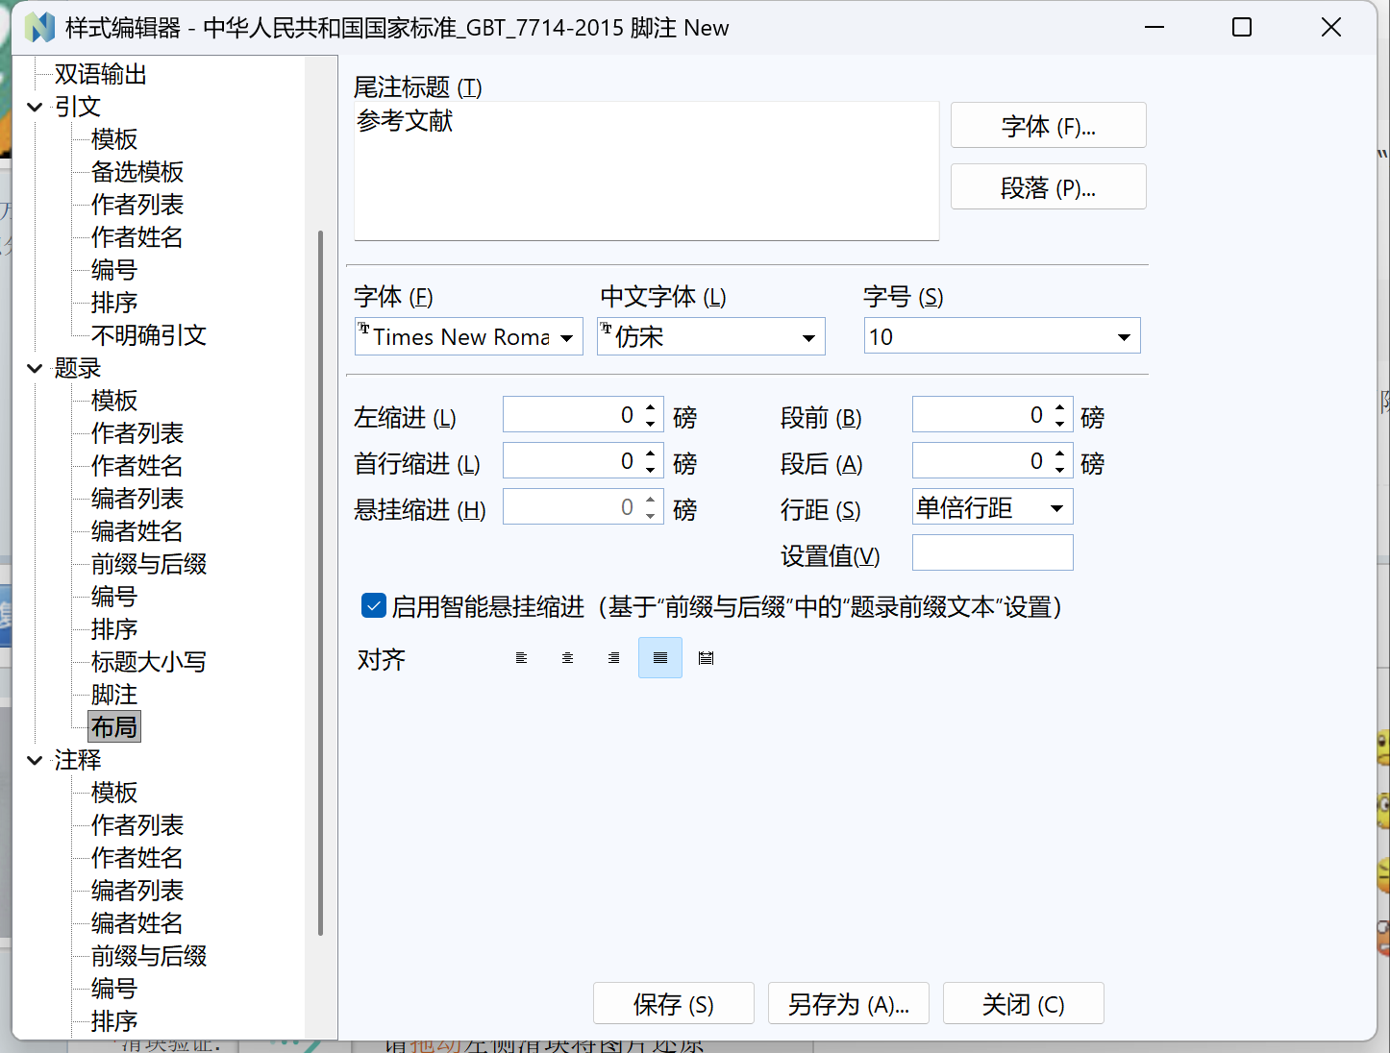Collapse the 引文 tree node
1390x1053 pixels.
pyautogui.click(x=35, y=107)
